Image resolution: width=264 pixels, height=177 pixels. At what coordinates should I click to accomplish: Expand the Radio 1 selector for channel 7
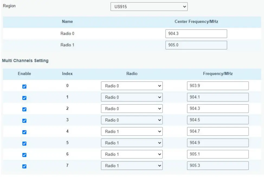pyautogui.click(x=132, y=165)
